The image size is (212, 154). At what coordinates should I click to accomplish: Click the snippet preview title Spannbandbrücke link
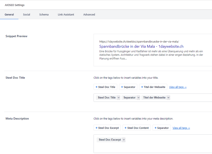click(141, 46)
